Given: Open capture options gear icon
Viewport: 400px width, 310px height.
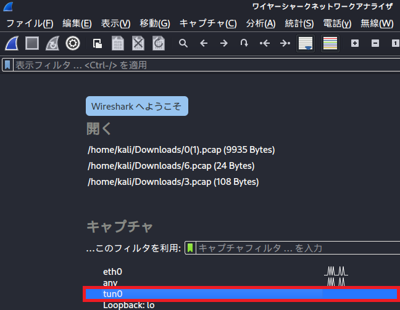Looking at the screenshot, I should 73,43.
